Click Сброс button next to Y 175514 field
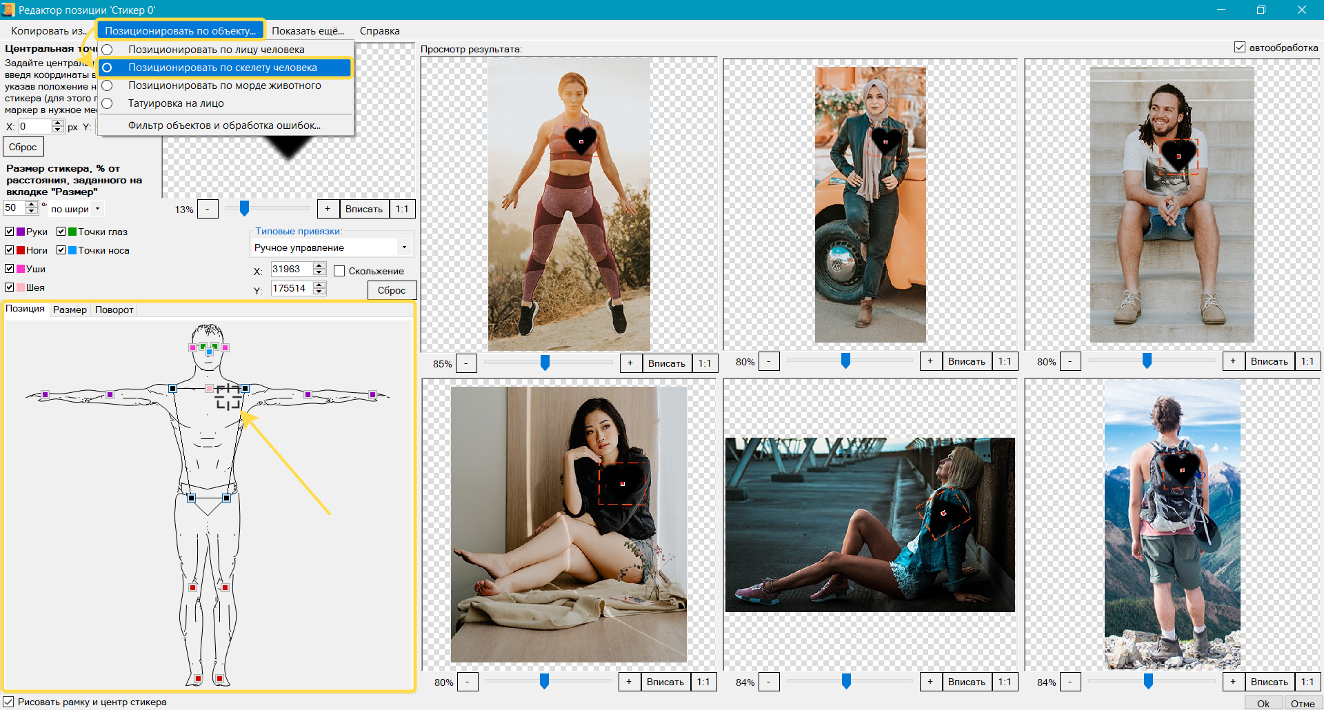Viewport: 1324px width, 710px height. pos(391,290)
